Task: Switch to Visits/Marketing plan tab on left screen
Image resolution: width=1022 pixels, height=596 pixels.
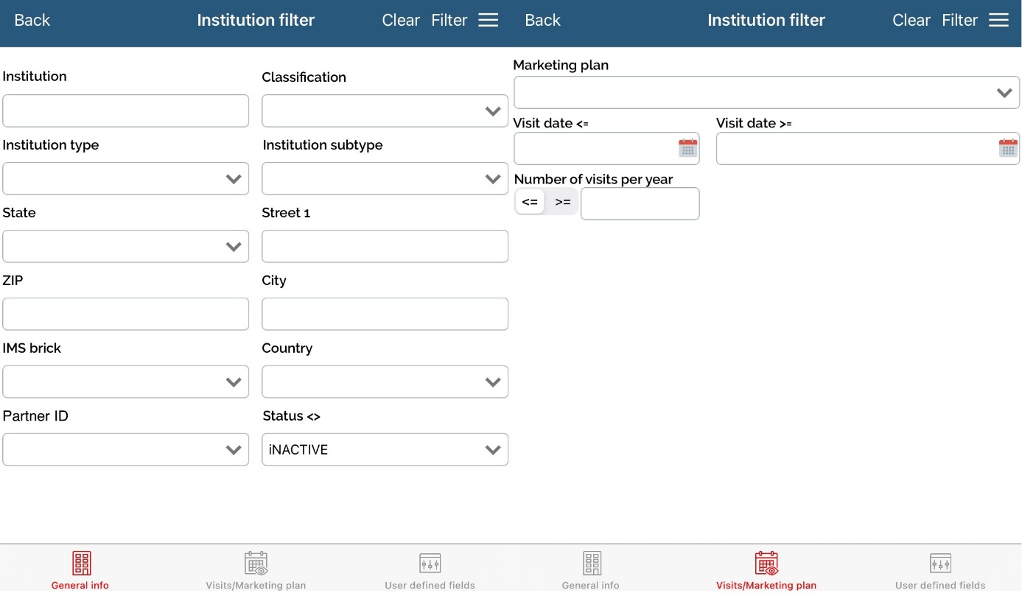Action: (256, 571)
